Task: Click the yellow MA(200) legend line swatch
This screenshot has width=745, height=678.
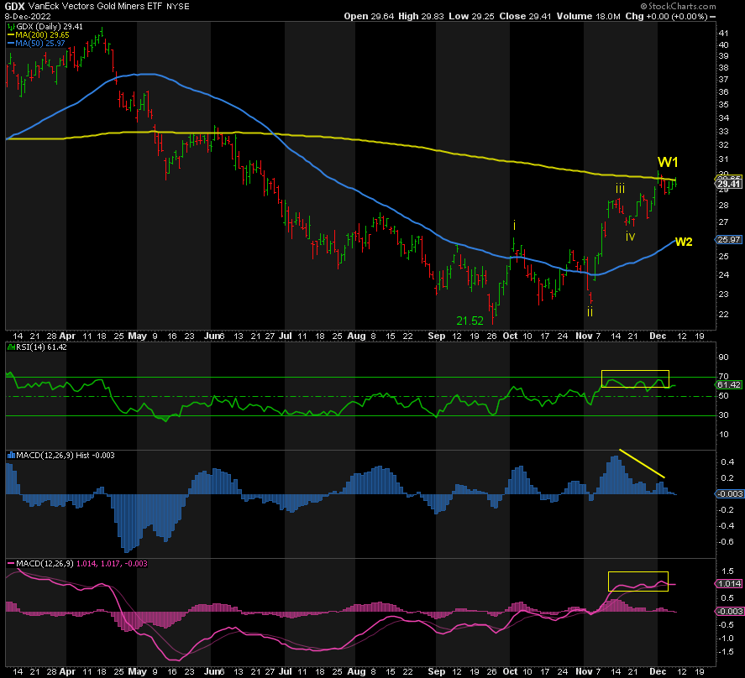Action: coord(11,35)
